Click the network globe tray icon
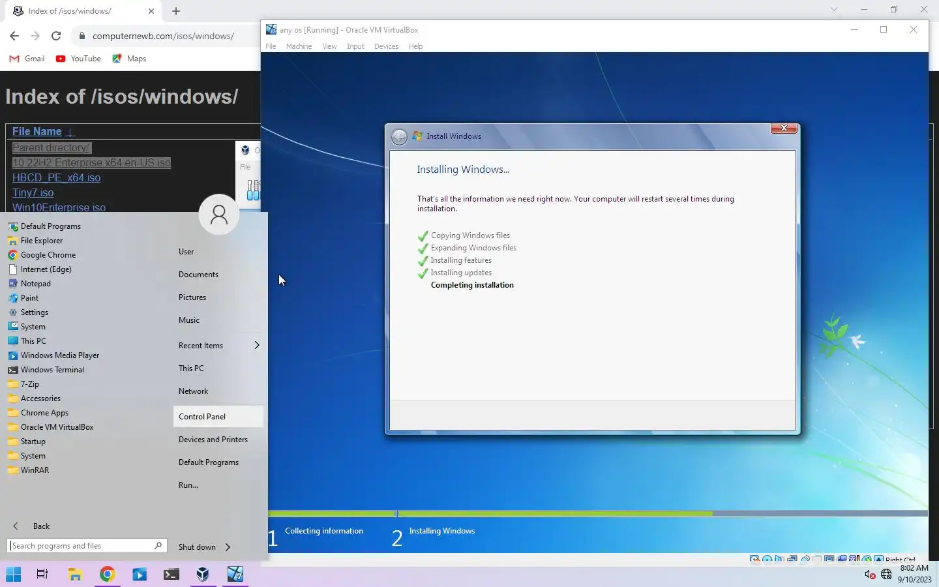Screen dimensions: 939x587 pyautogui.click(x=886, y=574)
